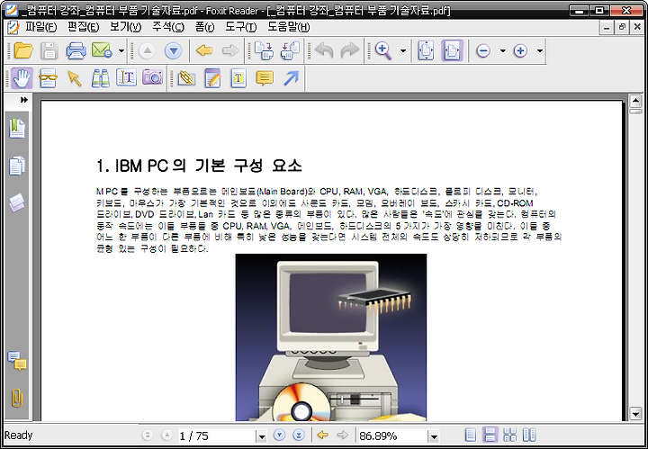Click the vertical scrollbar down arrow
The height and width of the screenshot is (449, 648).
click(635, 413)
